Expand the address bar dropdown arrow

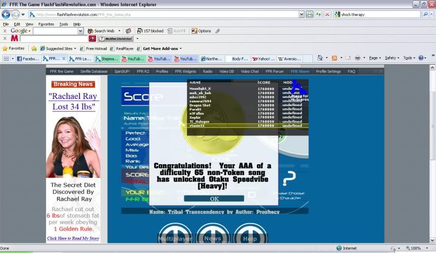(300, 14)
